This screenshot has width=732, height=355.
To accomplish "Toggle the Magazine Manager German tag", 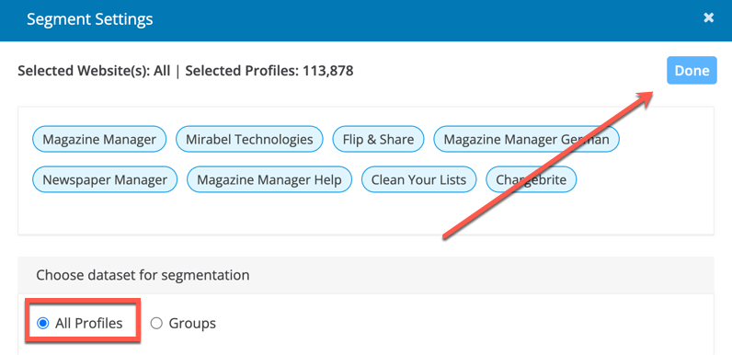I will coord(527,139).
